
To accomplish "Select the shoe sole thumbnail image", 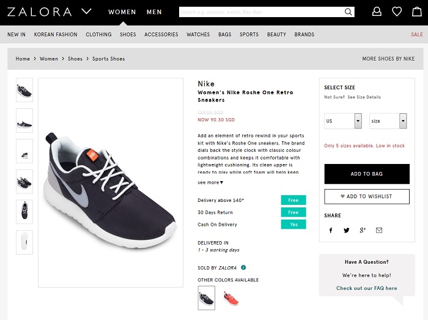I will [x=24, y=242].
